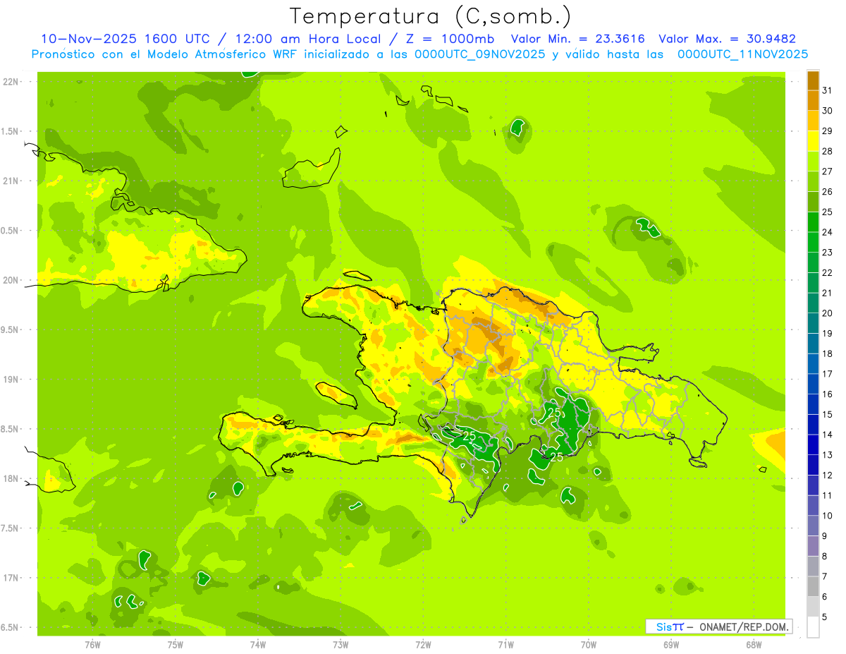Click the 'ONAMET/REP.DOM.' credit label
The image size is (846, 654).
743,626
